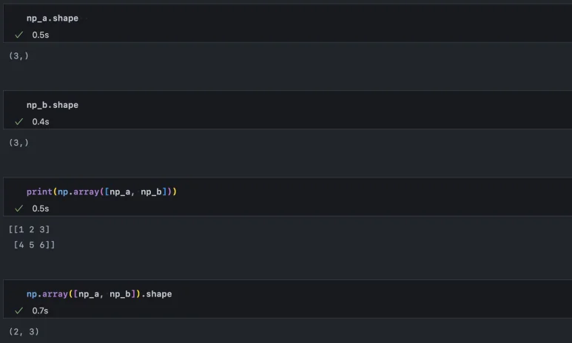
Task: Click the print keyword in the third cell
Action: (39, 191)
